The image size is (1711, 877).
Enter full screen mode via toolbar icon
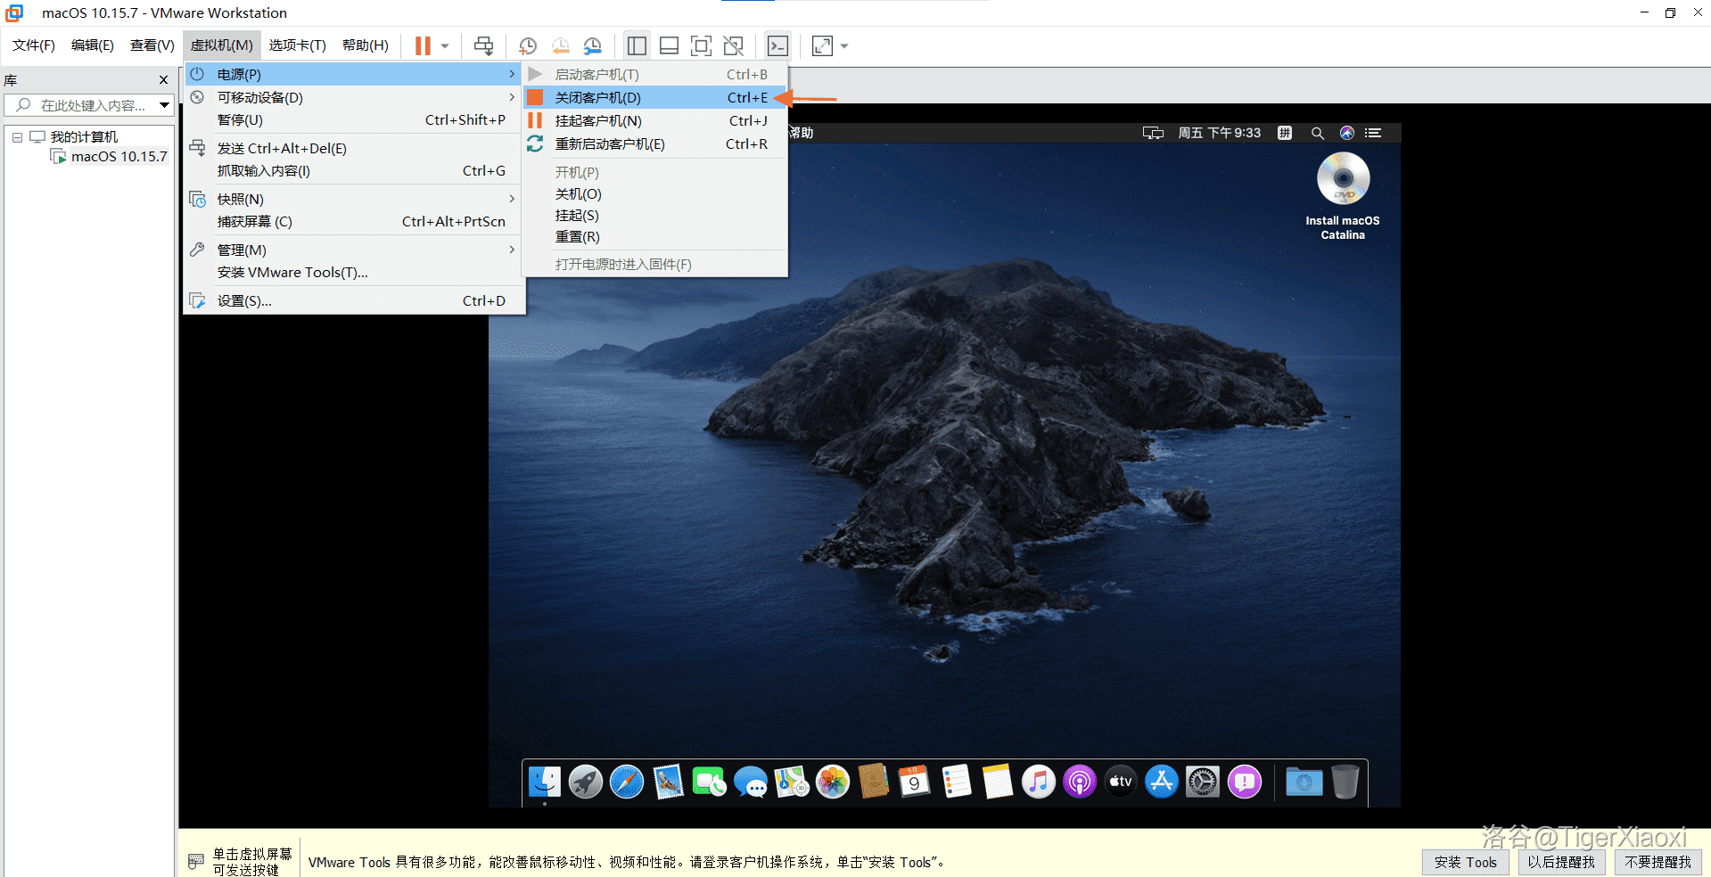point(701,45)
